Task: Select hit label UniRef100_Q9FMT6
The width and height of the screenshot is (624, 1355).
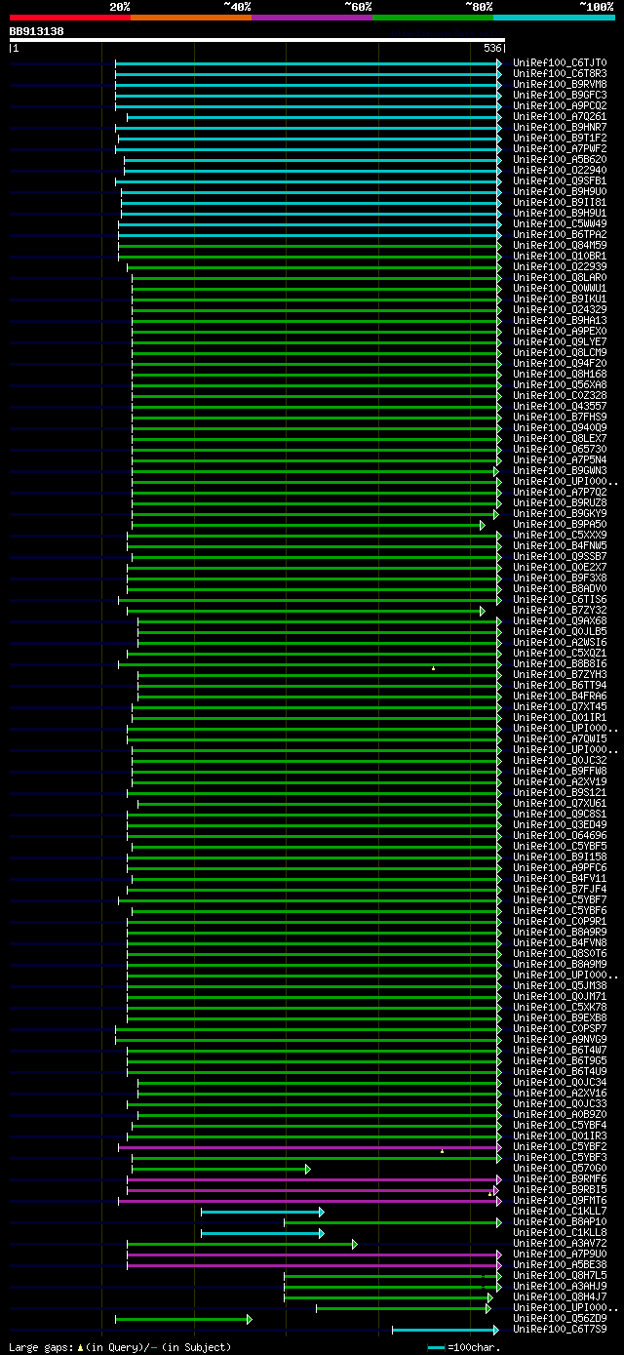Action: [x=560, y=1201]
